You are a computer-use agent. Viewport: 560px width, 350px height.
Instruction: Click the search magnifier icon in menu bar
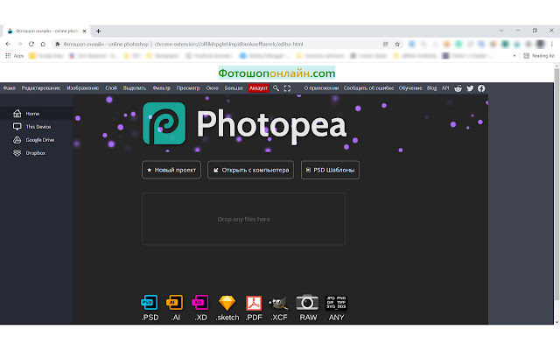pos(276,87)
